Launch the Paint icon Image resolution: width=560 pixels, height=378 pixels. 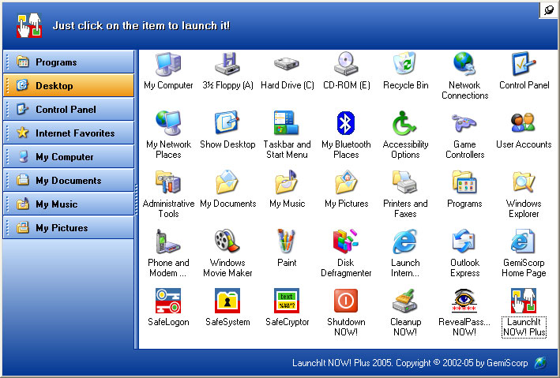point(287,241)
